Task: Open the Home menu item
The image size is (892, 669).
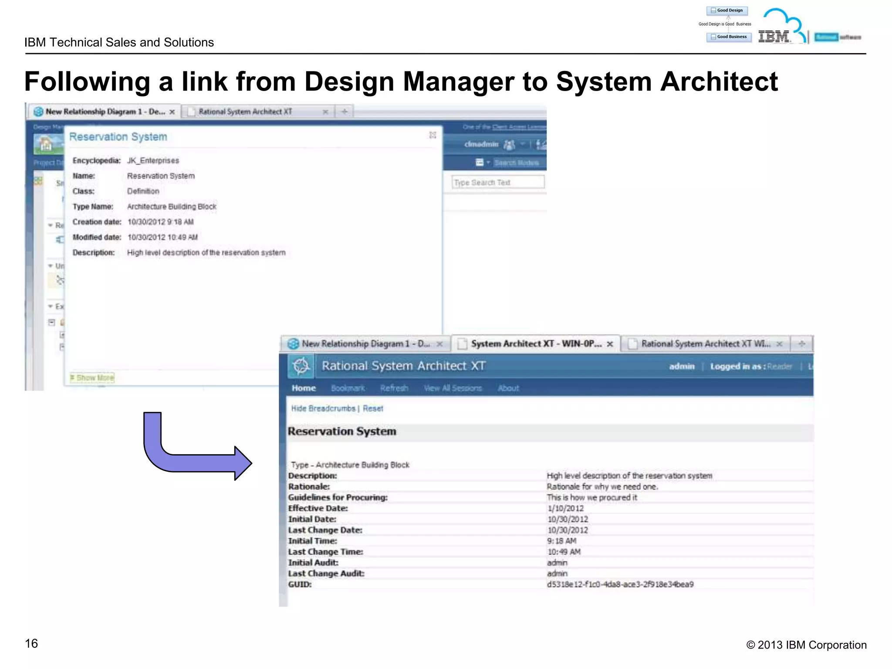Action: click(x=304, y=388)
